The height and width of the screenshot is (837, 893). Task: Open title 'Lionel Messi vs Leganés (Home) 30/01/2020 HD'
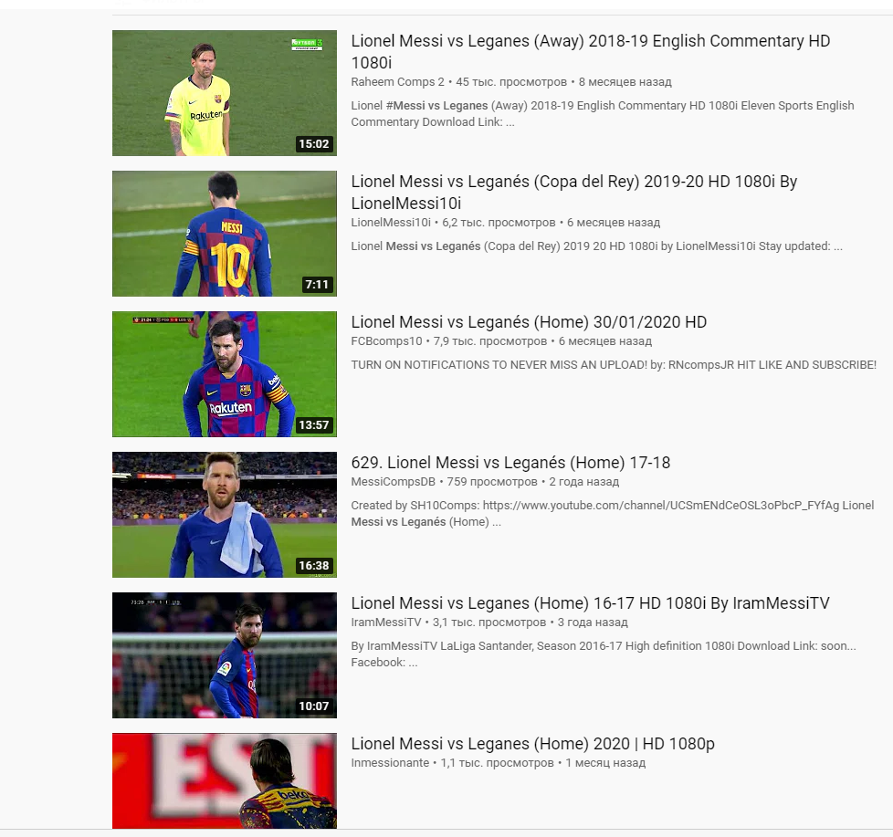pos(529,321)
